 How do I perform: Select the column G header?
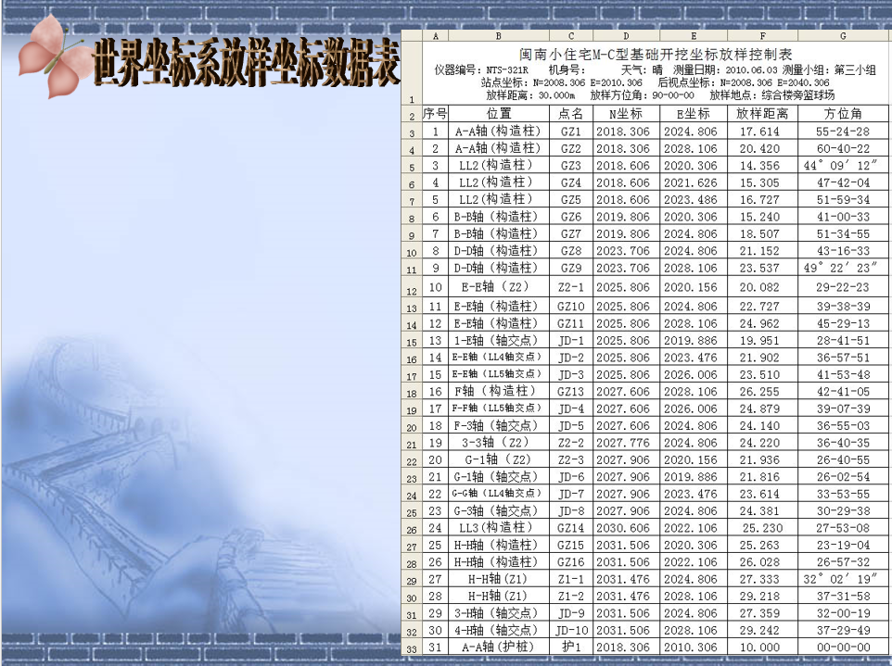(x=842, y=35)
